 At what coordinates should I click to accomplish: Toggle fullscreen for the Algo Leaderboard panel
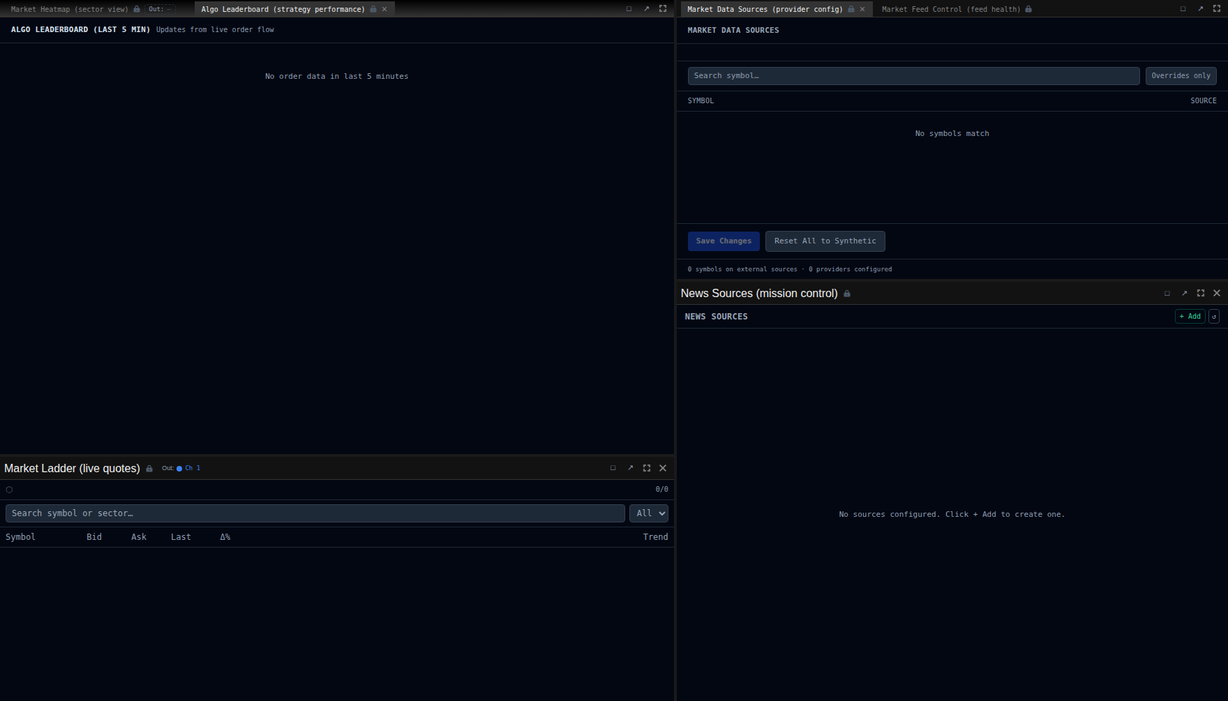click(663, 9)
